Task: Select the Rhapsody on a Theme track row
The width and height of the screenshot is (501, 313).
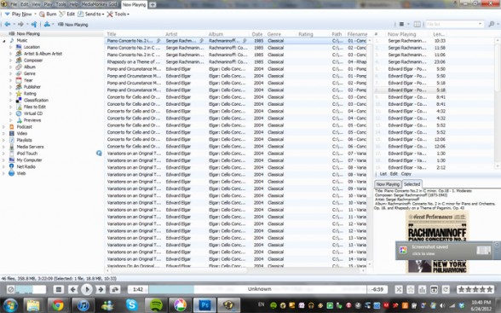Action: pos(237,61)
